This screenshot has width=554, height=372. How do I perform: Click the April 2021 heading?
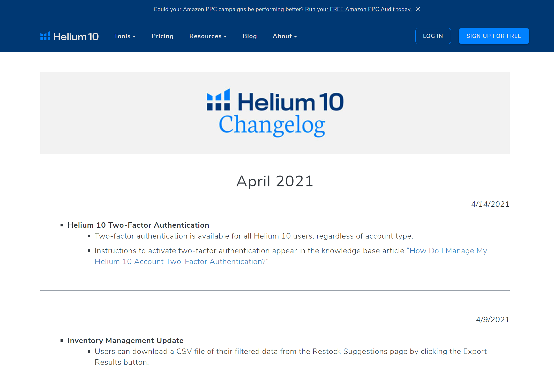[275, 181]
